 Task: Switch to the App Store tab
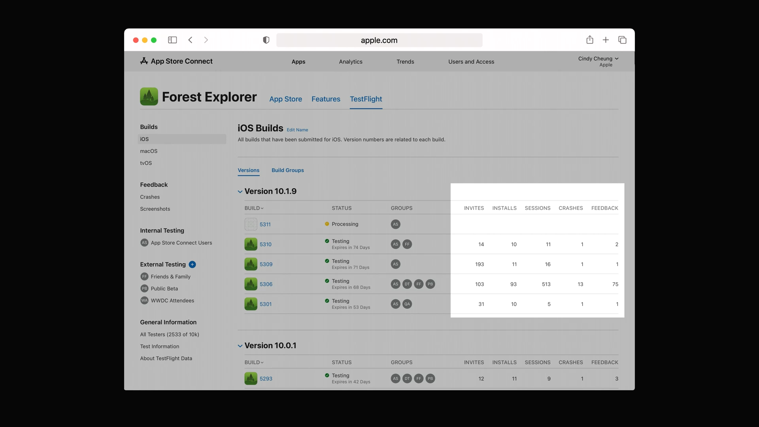pyautogui.click(x=285, y=99)
